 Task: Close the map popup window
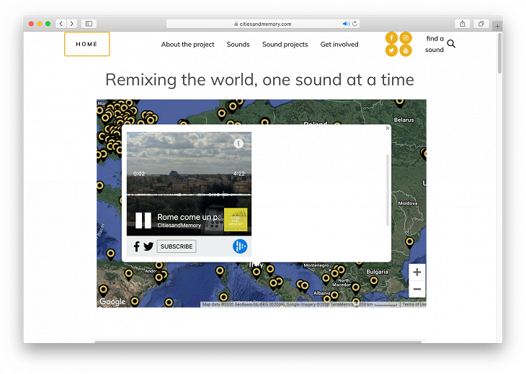click(x=388, y=128)
